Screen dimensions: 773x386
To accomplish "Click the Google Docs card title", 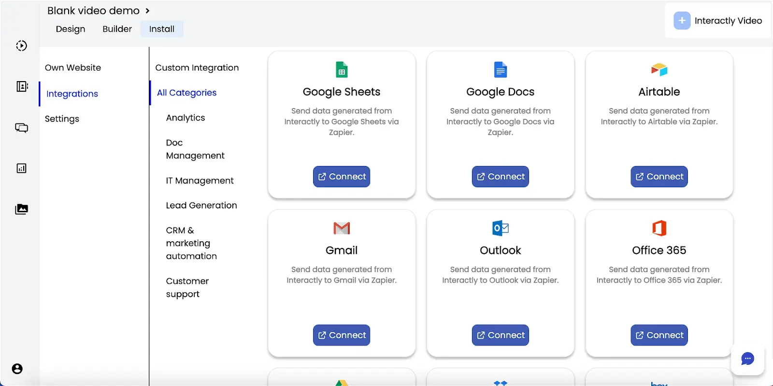I will 501,92.
